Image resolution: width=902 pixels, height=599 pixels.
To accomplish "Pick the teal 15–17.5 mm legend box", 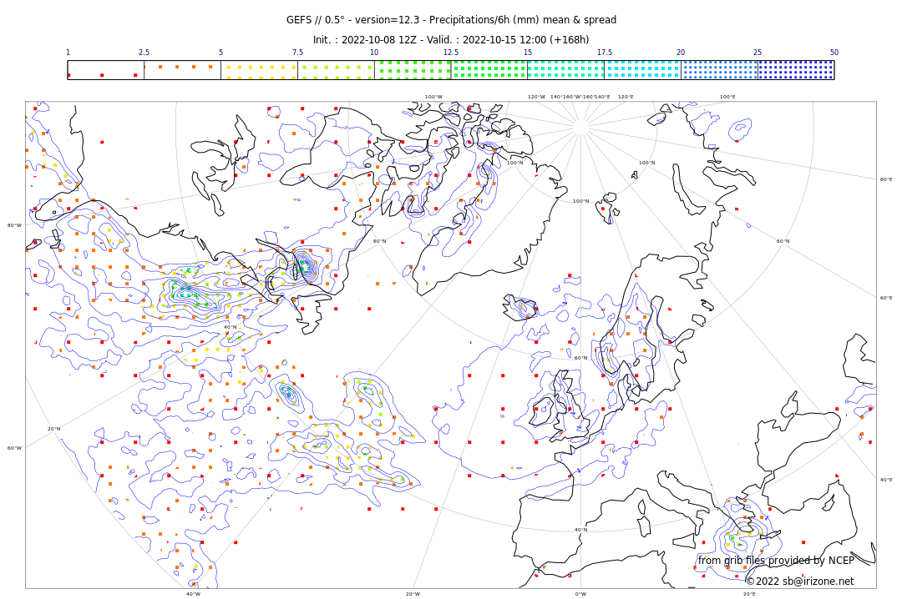I will pyautogui.click(x=566, y=70).
